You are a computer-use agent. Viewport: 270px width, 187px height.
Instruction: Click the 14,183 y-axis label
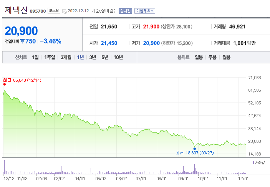(255, 154)
